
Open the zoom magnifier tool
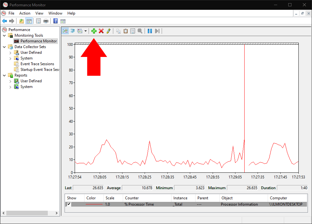point(140,31)
